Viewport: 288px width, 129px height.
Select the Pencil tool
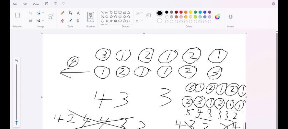pyautogui.click(x=62, y=13)
